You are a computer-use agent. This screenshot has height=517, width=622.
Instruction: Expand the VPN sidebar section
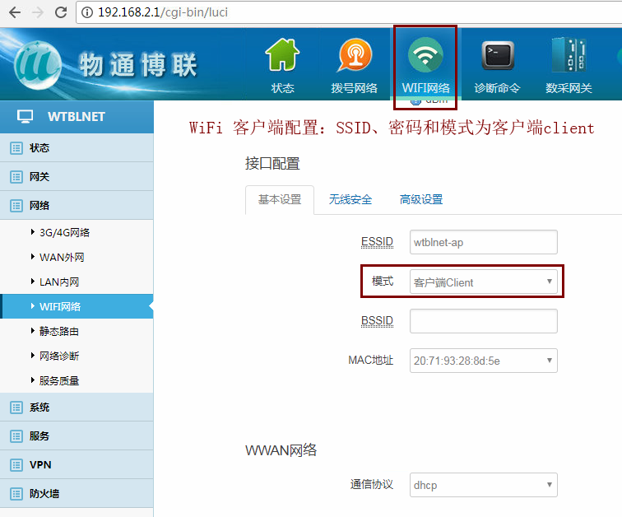click(x=39, y=465)
